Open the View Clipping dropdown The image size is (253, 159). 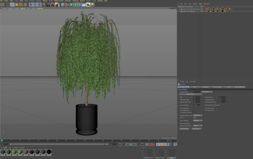[x=198, y=120]
